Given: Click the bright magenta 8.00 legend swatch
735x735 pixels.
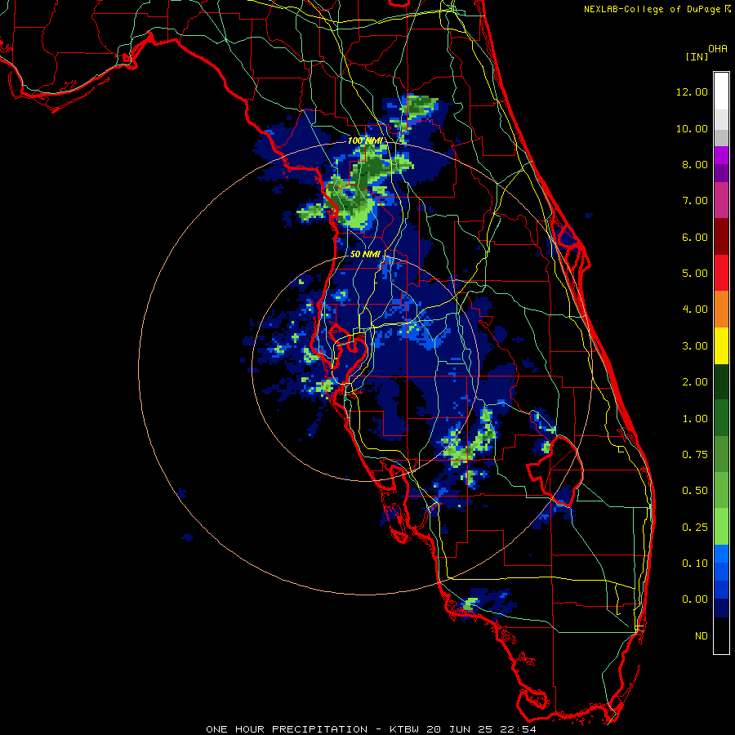Looking at the screenshot, I should [x=721, y=155].
